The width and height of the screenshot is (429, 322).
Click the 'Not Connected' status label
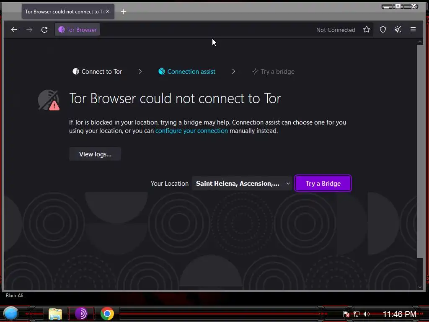point(336,30)
